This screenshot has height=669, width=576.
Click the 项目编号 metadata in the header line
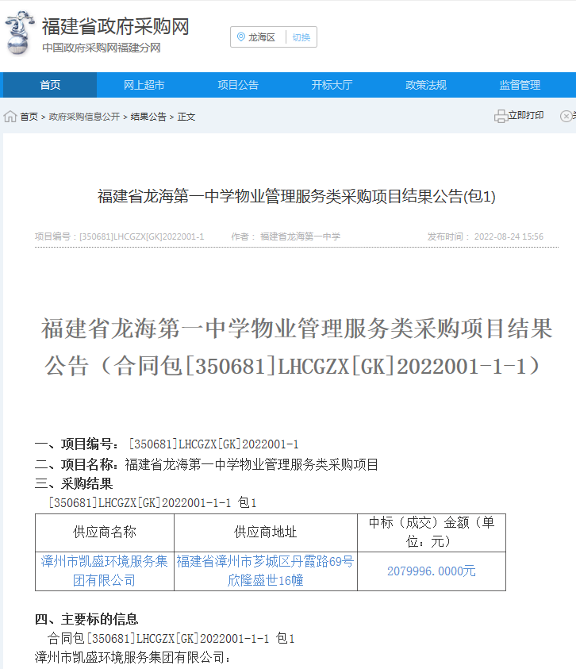pos(120,236)
